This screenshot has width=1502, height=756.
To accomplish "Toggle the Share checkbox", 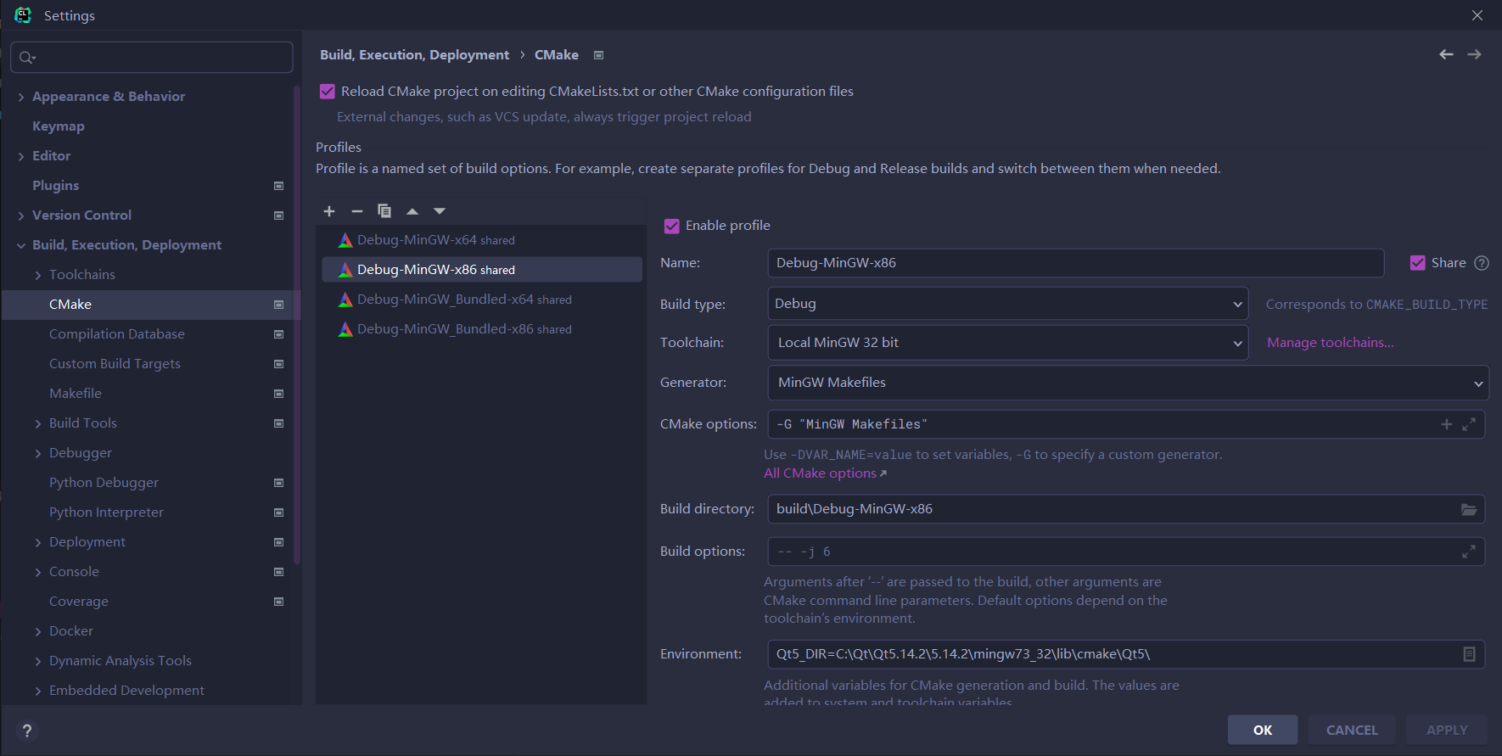I will coord(1417,263).
